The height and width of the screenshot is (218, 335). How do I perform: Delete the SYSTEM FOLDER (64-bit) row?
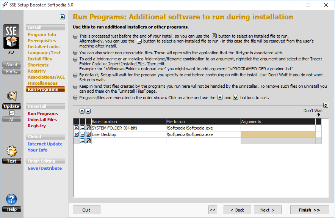tap(76, 128)
